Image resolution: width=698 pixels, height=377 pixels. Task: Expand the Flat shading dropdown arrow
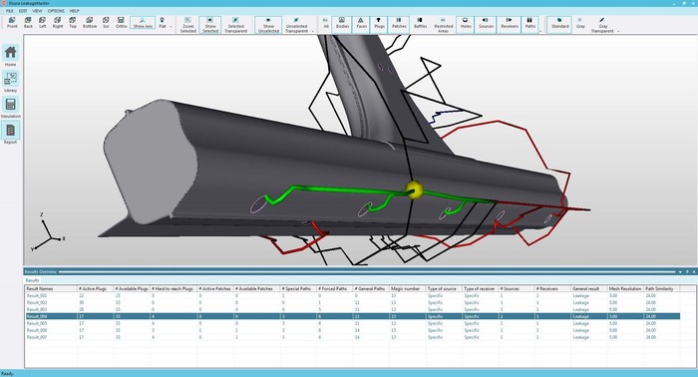(171, 27)
